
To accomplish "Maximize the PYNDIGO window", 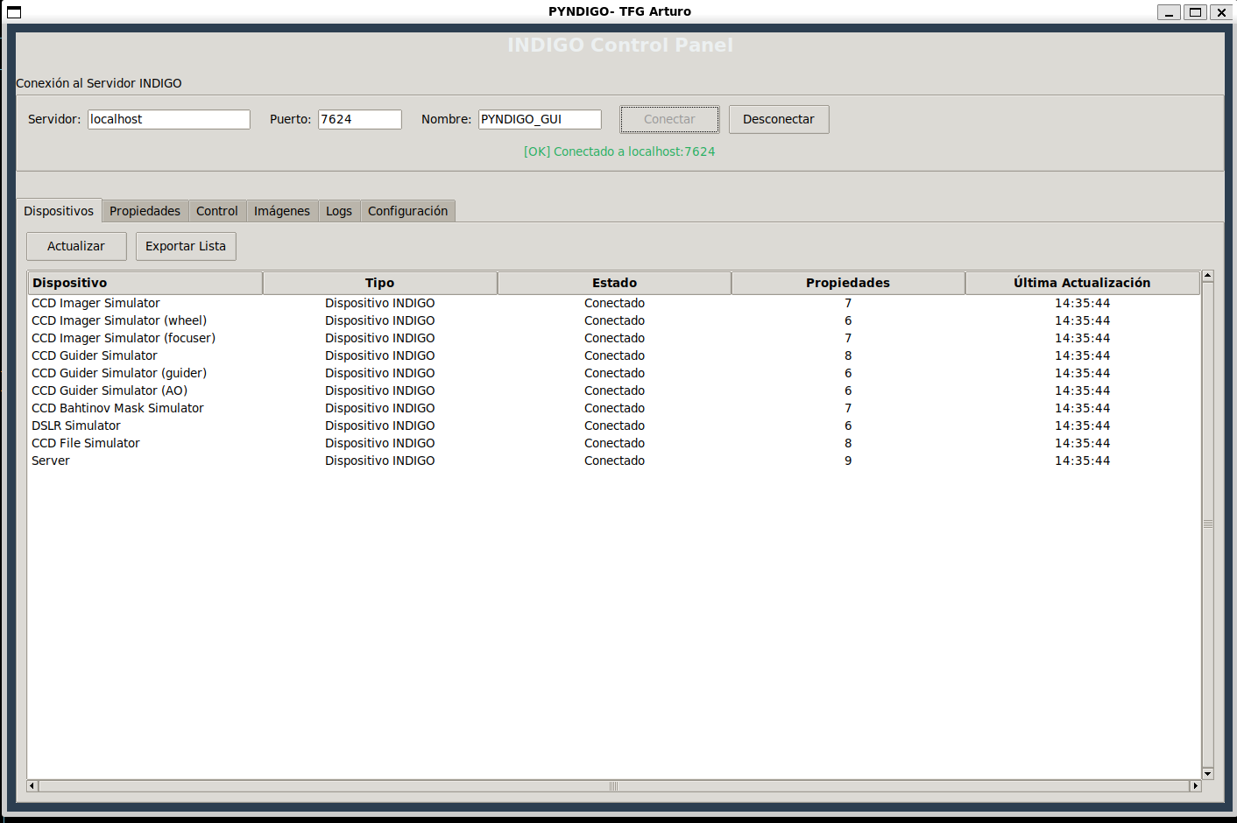I will tap(1195, 12).
